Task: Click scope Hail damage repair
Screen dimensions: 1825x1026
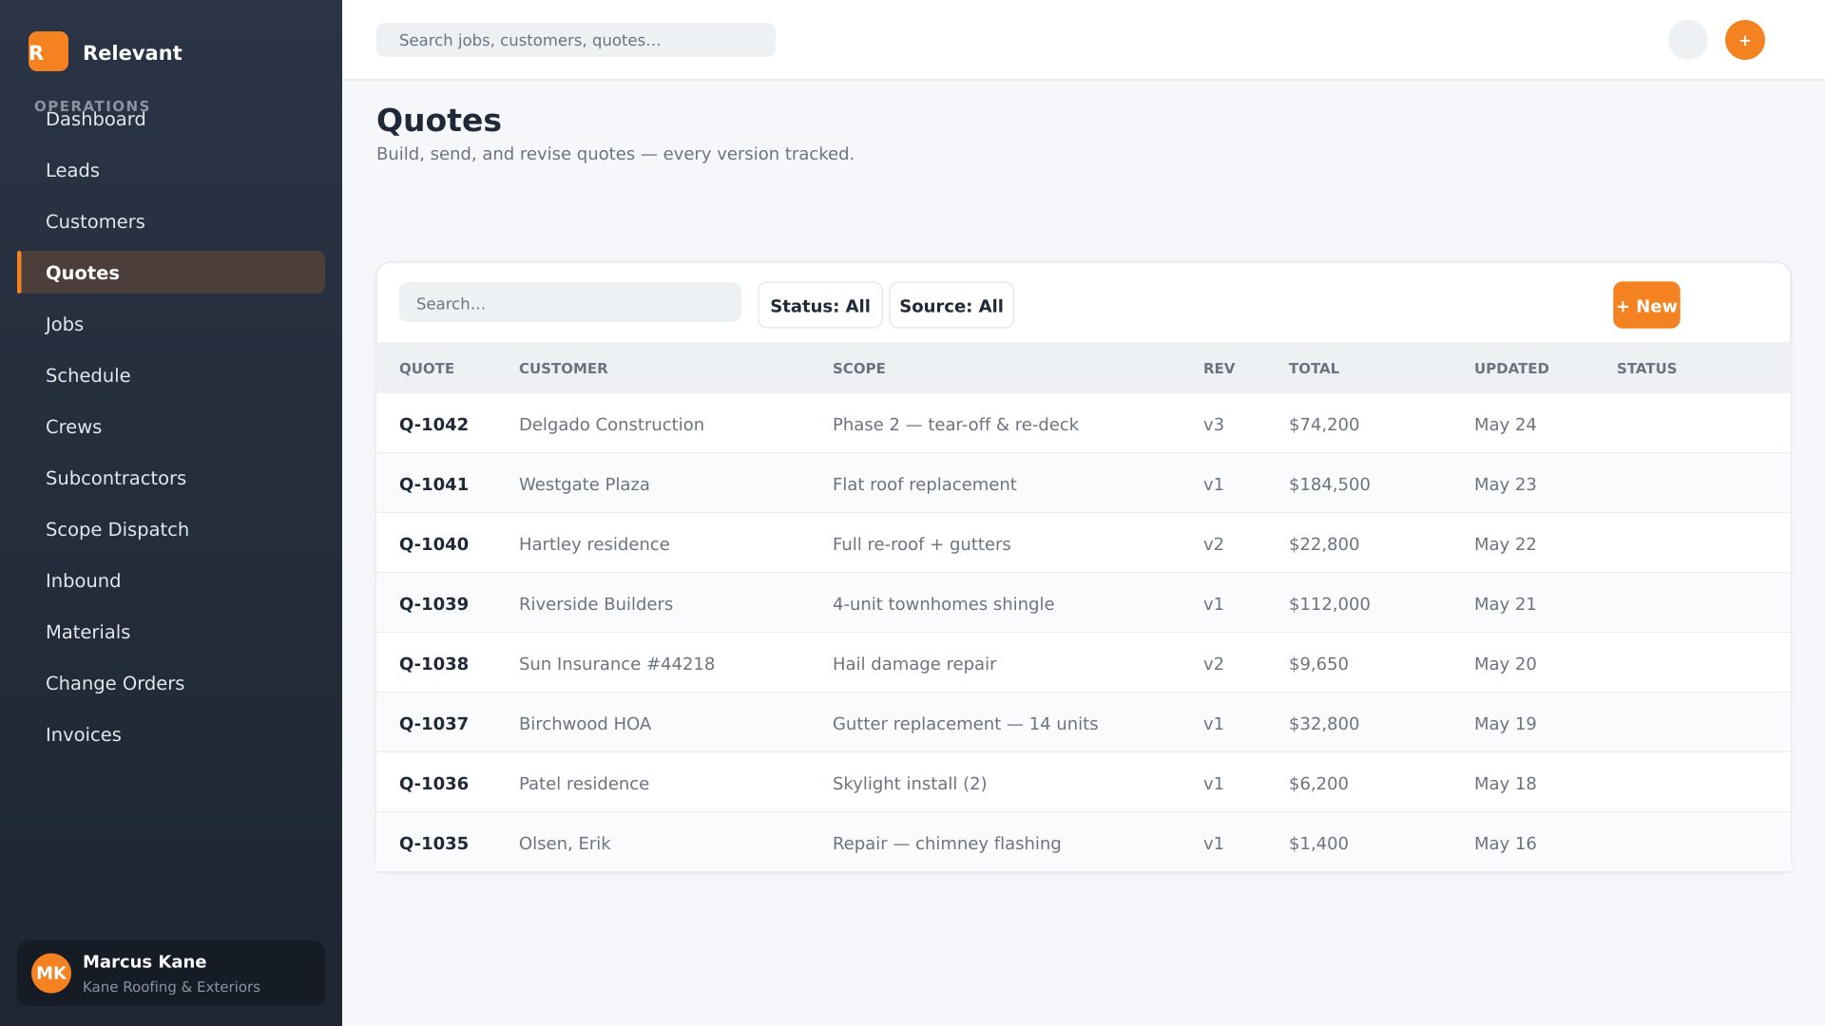Action: point(914,664)
